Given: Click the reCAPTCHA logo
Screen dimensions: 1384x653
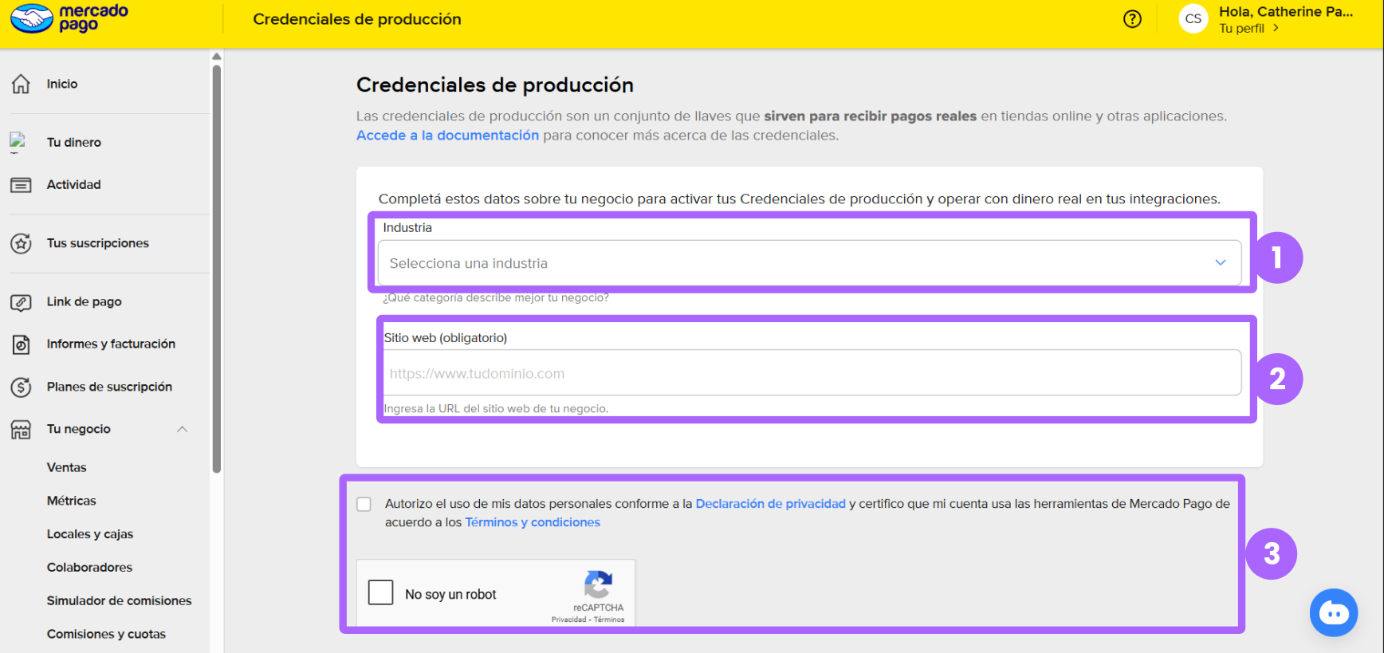Looking at the screenshot, I should coord(598,584).
